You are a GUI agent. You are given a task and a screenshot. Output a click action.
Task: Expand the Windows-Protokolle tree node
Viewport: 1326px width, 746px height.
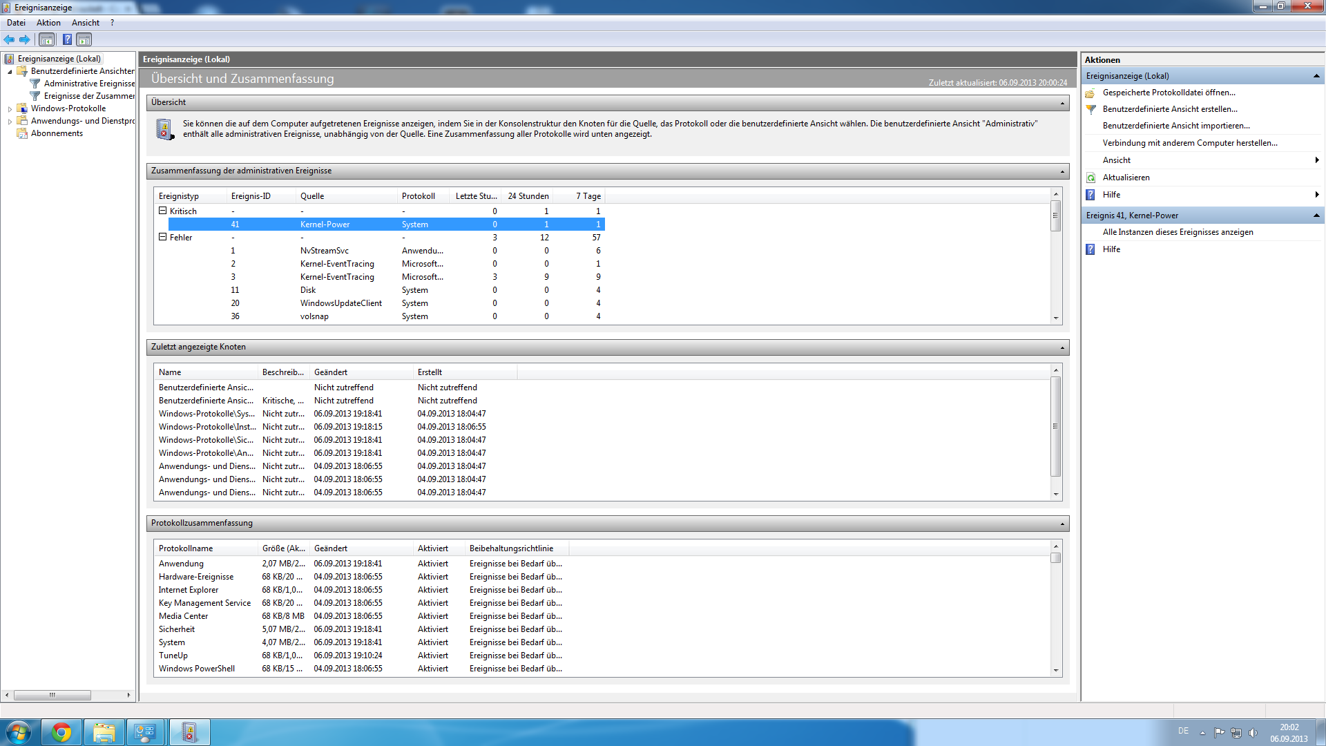click(x=10, y=108)
